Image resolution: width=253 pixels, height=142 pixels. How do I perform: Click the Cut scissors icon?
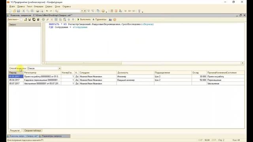point(24,11)
